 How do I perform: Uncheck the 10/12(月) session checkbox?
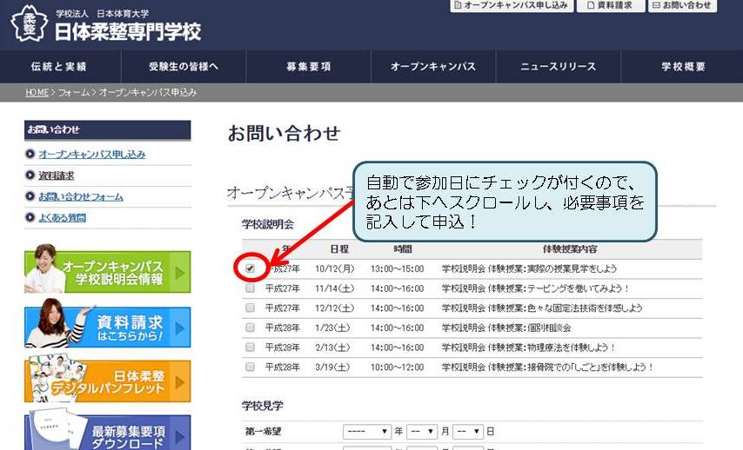click(x=251, y=268)
